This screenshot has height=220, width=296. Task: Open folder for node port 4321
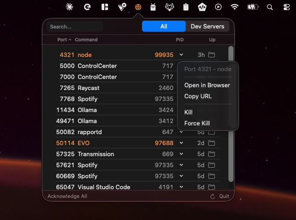point(211,55)
